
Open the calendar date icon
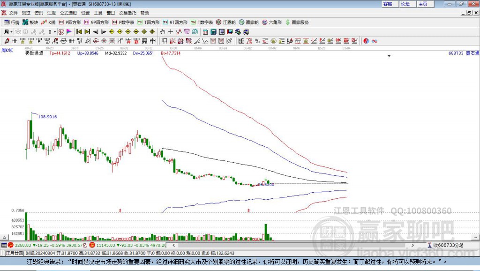(x=205, y=31)
